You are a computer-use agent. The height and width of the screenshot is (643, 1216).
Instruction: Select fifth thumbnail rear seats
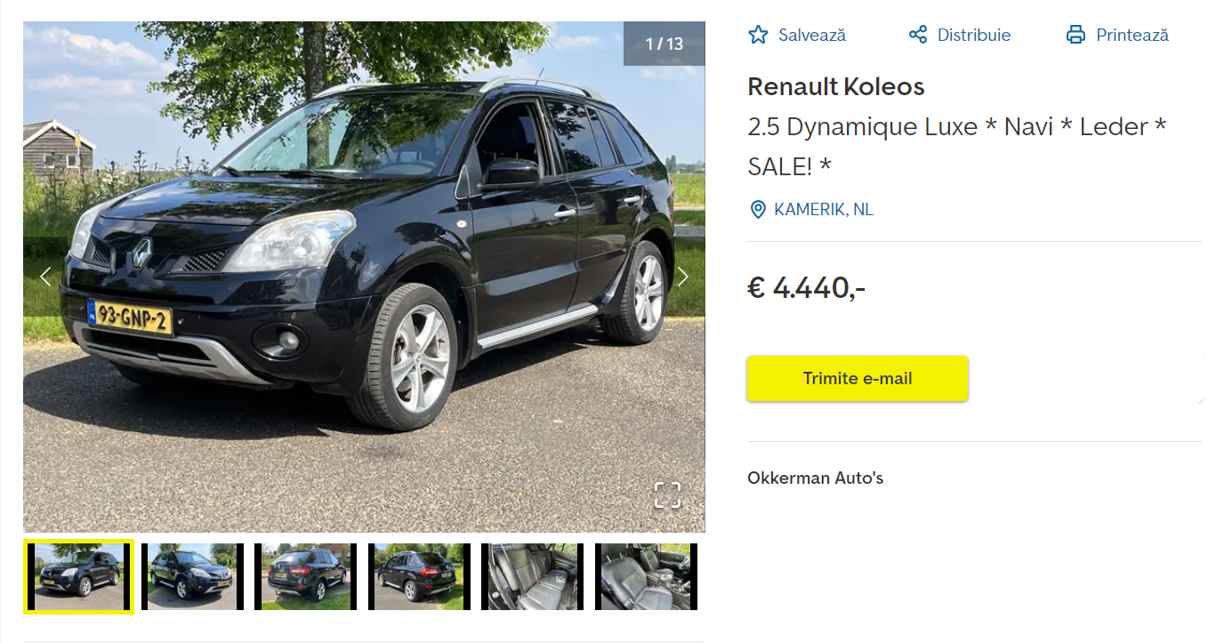532,576
